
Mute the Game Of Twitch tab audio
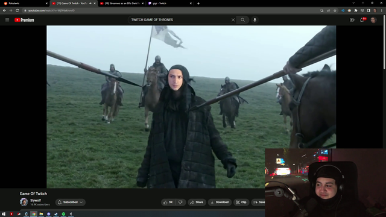coord(90,4)
